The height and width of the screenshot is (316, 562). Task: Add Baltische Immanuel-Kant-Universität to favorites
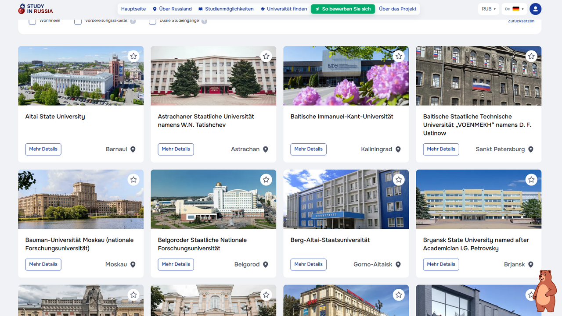pos(399,56)
